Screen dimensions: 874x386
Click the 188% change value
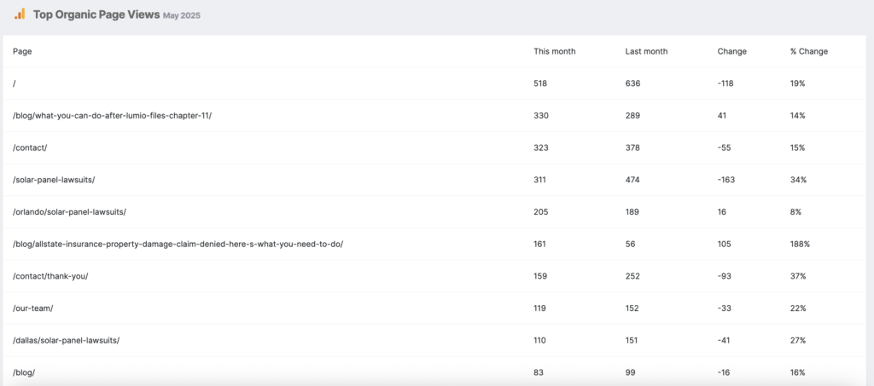click(x=800, y=245)
